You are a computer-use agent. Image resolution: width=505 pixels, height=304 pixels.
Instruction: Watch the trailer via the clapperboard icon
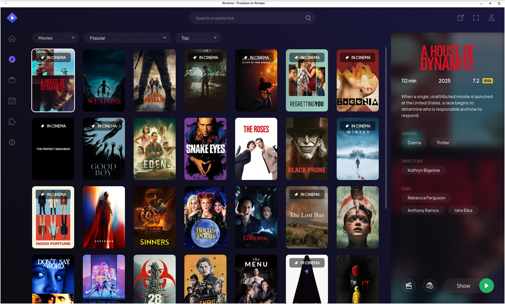pyautogui.click(x=408, y=286)
